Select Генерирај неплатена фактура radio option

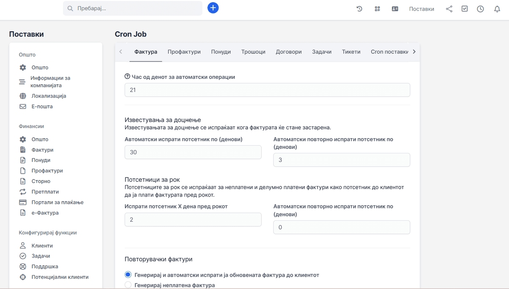pyautogui.click(x=128, y=285)
